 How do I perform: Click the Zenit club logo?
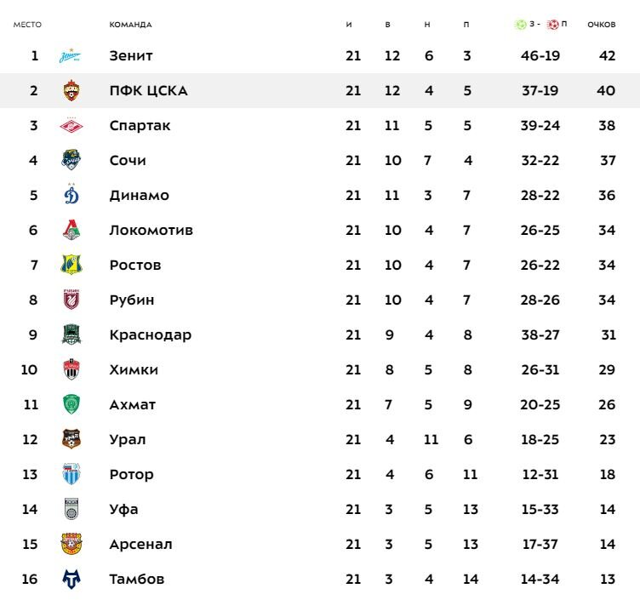(70, 55)
